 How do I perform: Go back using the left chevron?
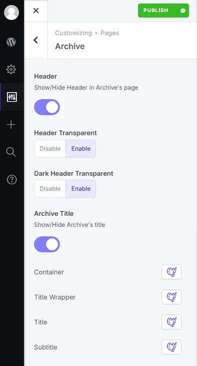click(35, 40)
